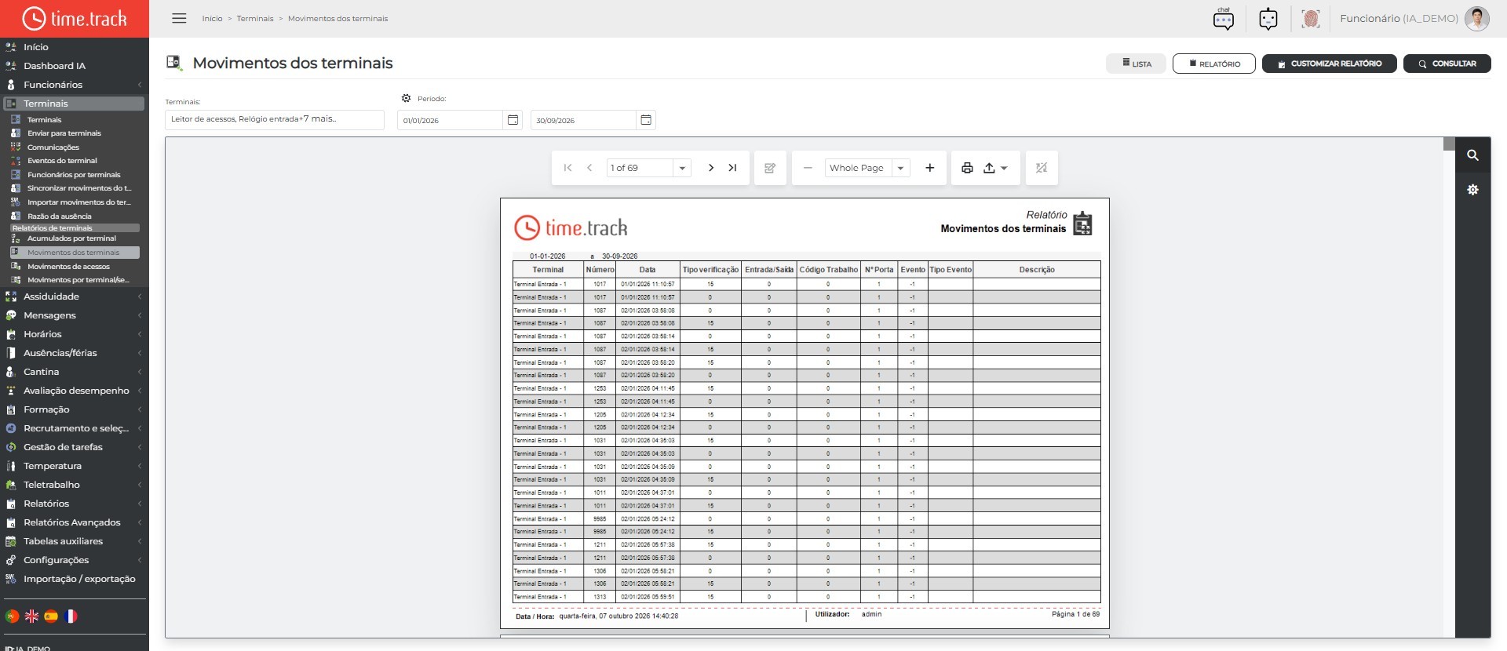Open the end date calendar picker

point(646,120)
